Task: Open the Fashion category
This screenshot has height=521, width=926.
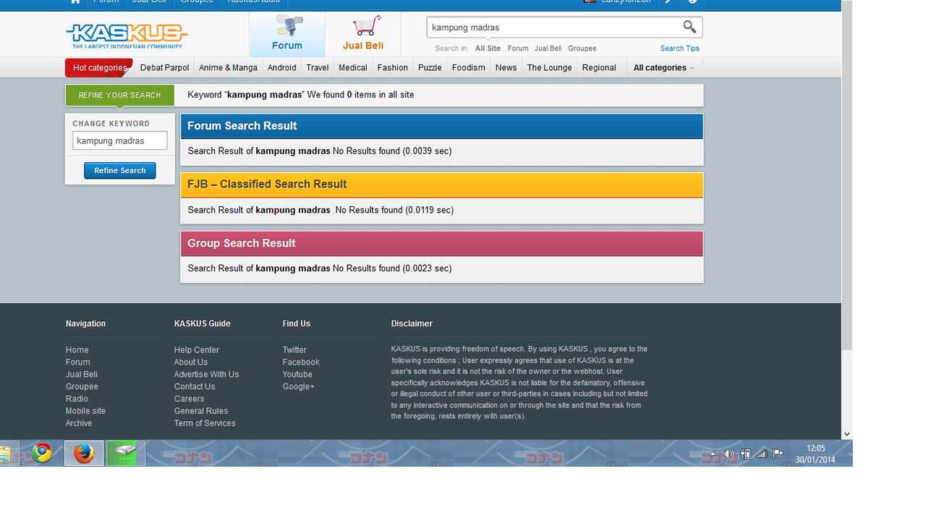Action: [x=393, y=68]
